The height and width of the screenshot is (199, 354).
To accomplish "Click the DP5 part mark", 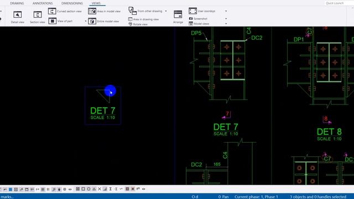I will [196, 33].
